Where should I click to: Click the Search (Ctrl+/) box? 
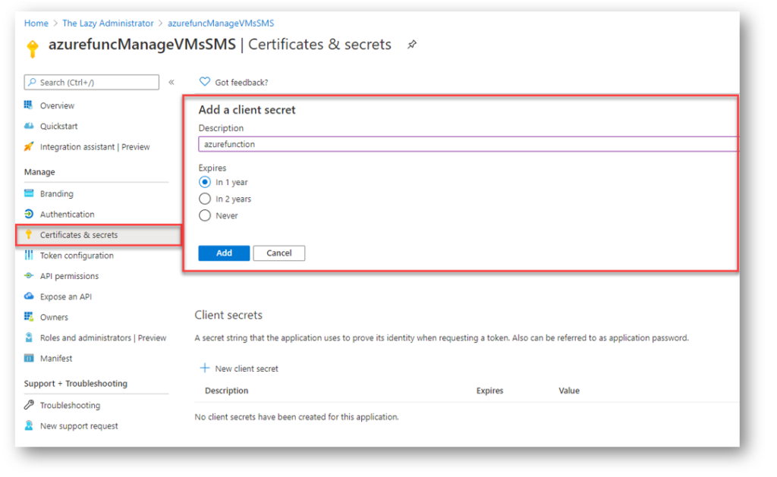click(92, 82)
